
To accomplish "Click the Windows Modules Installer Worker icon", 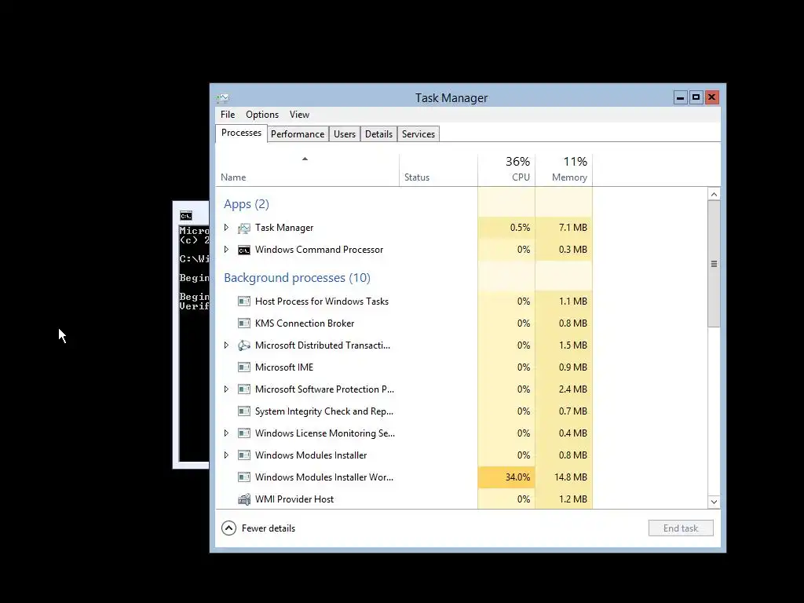I will coord(244,477).
